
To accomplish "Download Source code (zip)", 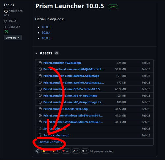I will pyautogui.click(x=54, y=129).
